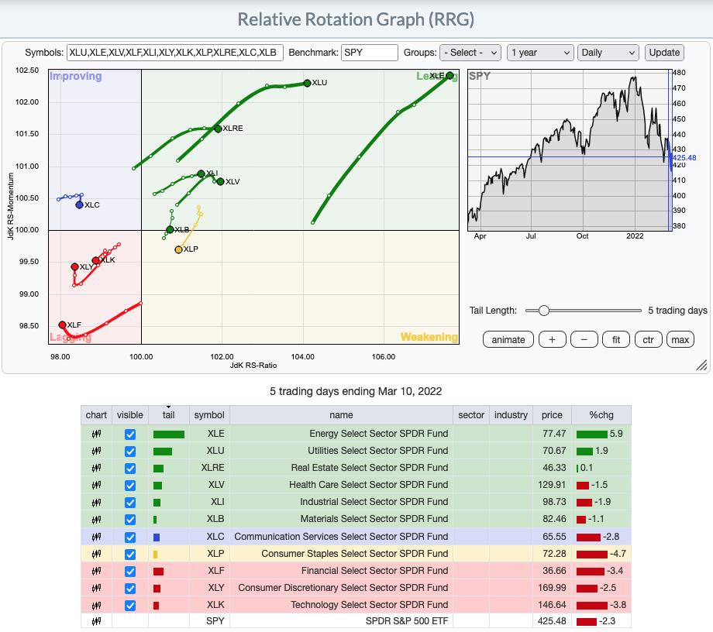Sort table by sector column header

tap(471, 415)
